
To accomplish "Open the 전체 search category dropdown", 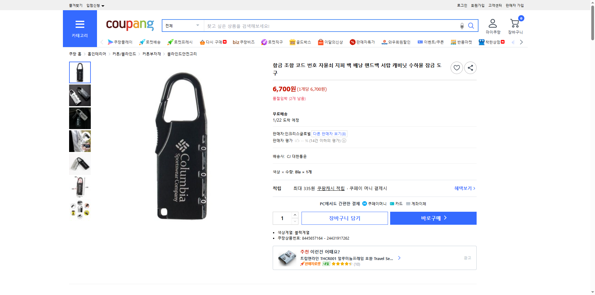I will [x=182, y=26].
